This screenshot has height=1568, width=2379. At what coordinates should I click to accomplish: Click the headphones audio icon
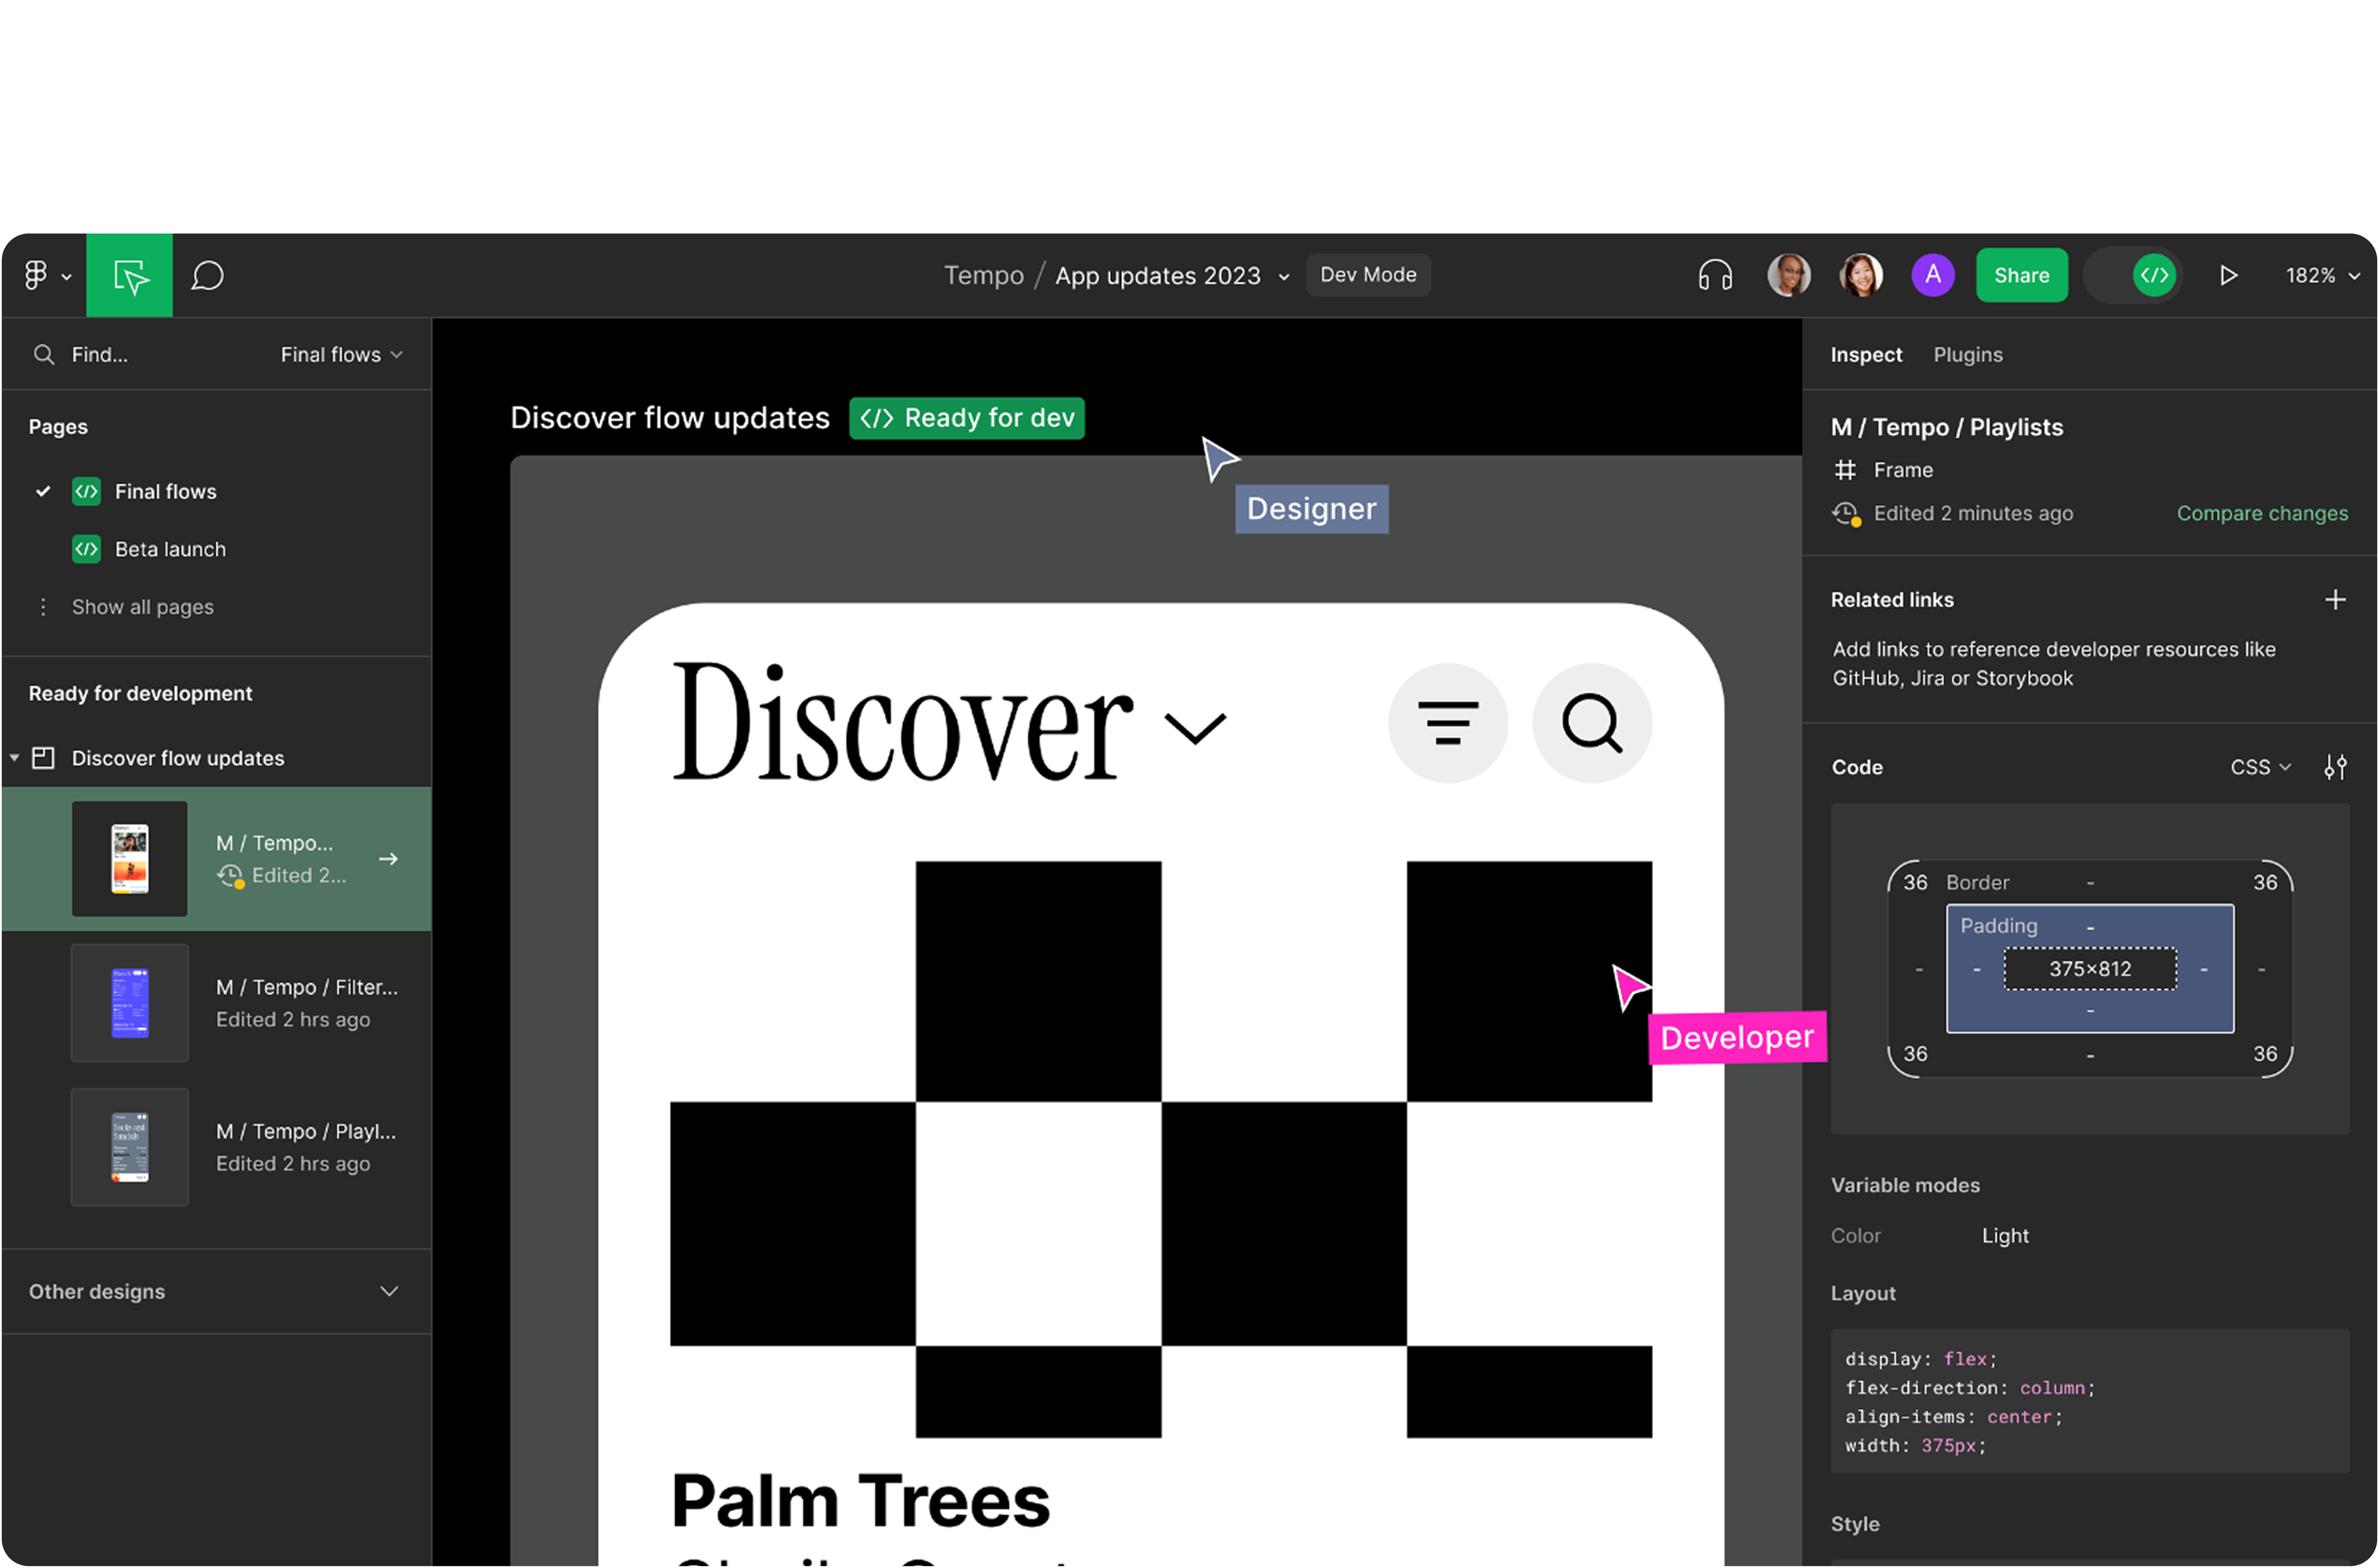[1715, 275]
